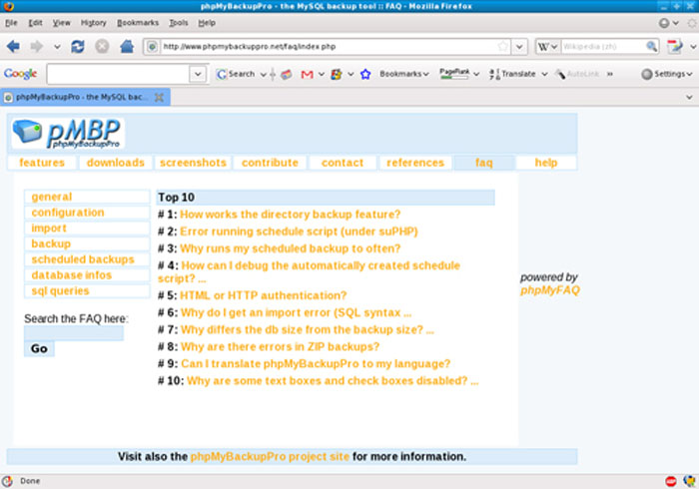Image resolution: width=699 pixels, height=489 pixels.
Task: Click the Wikipedia search magnifier icon
Action: point(651,46)
